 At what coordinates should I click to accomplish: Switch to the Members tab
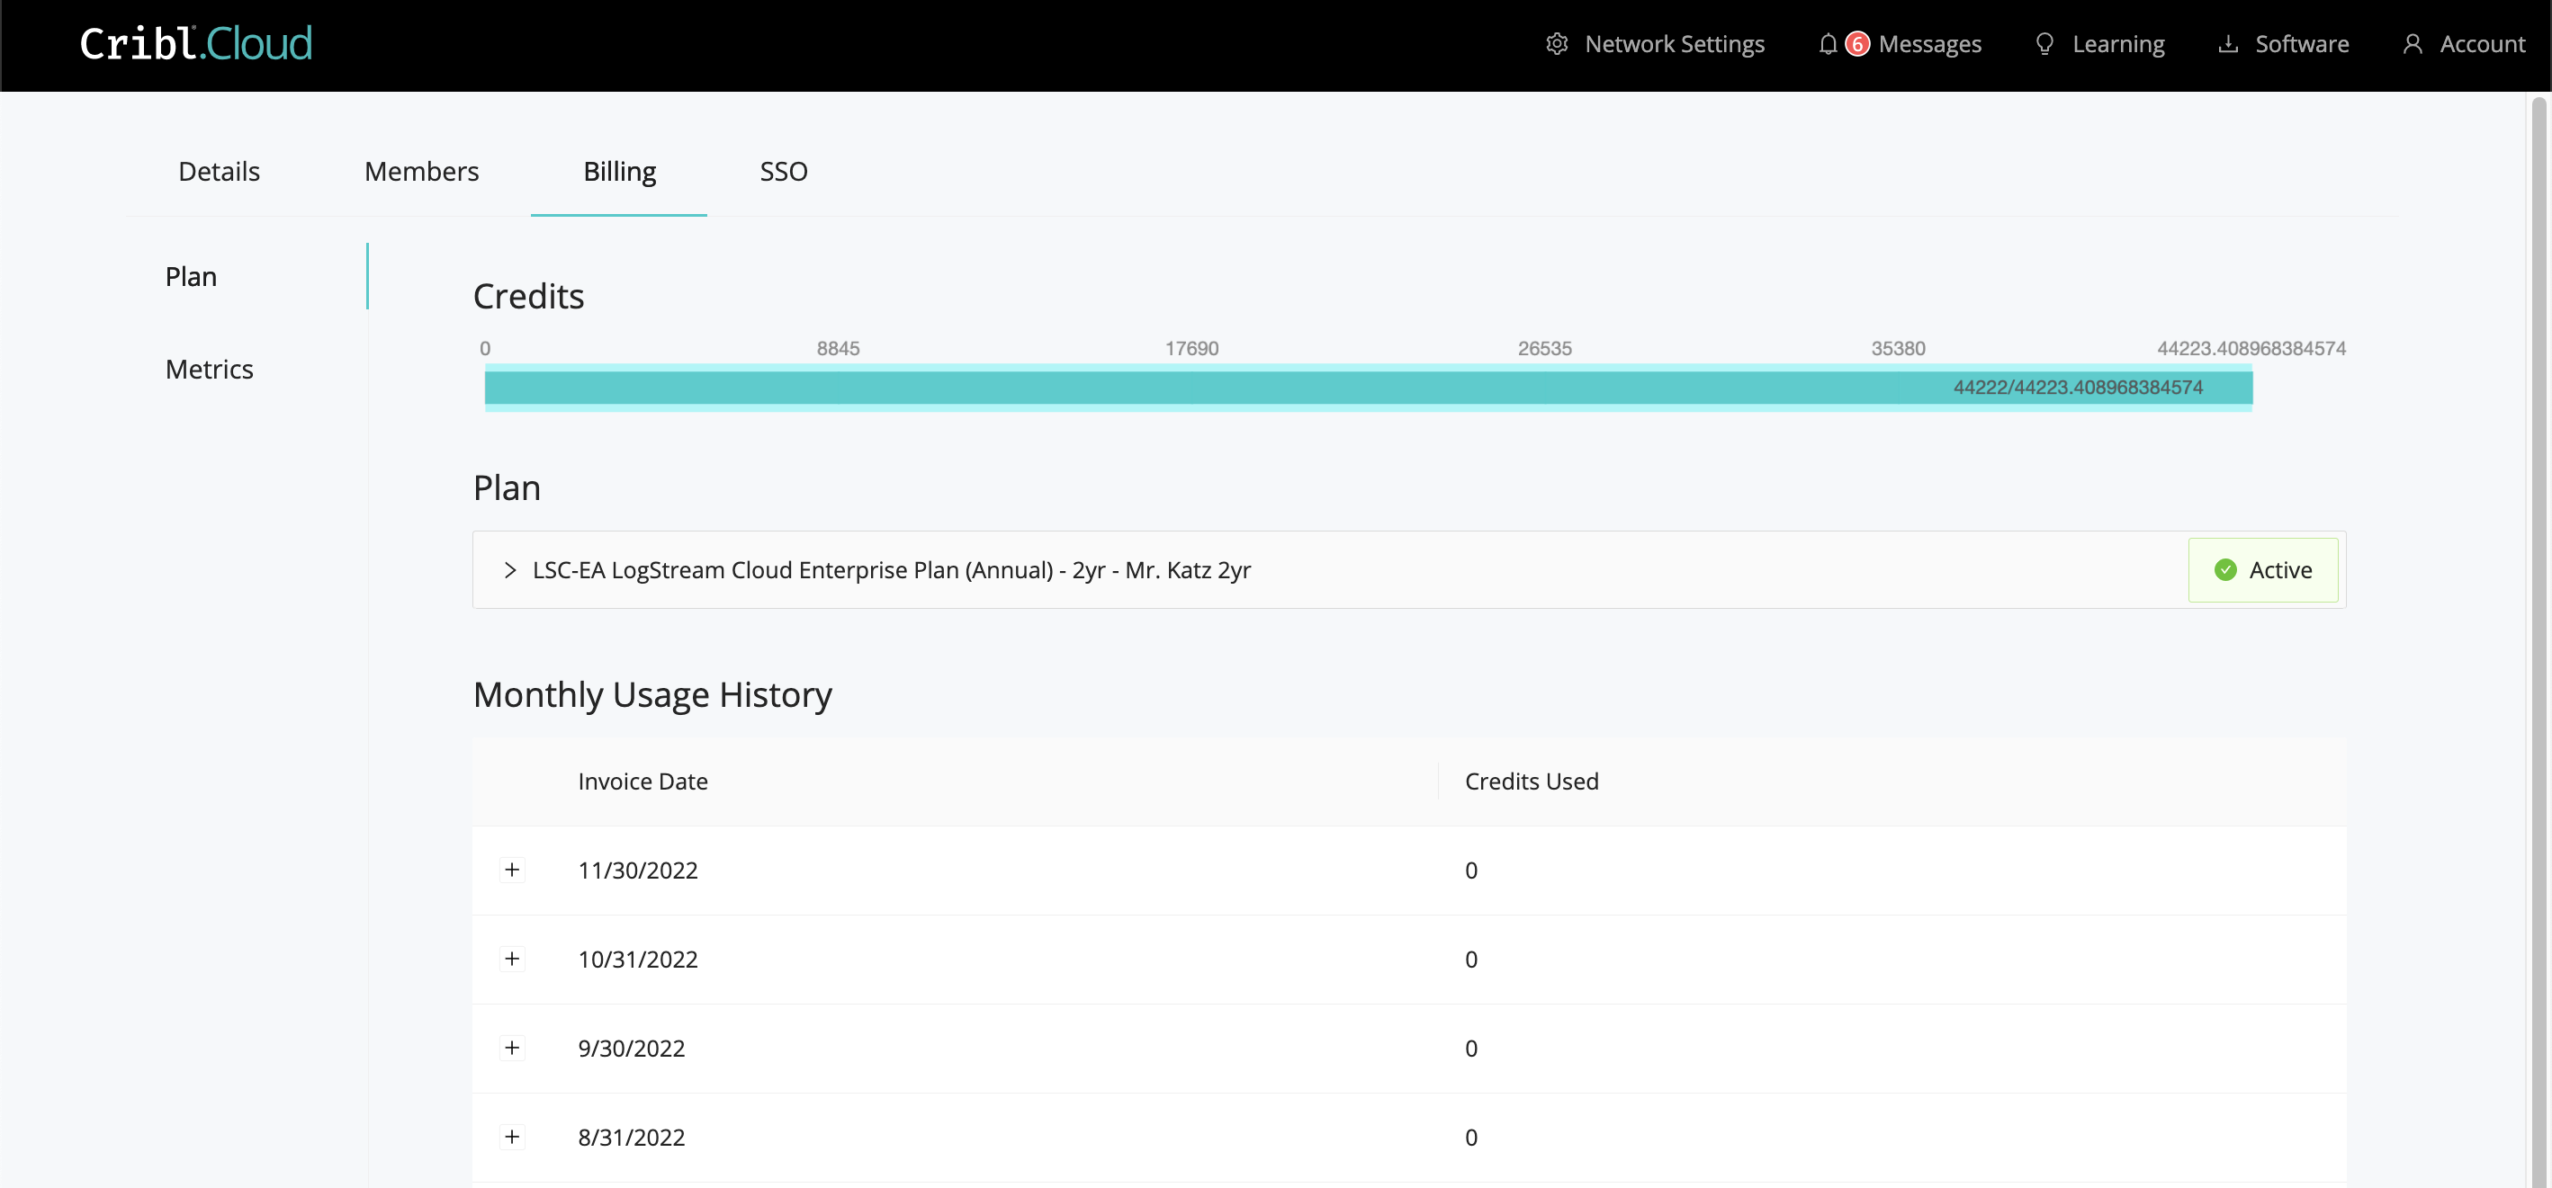[421, 173]
